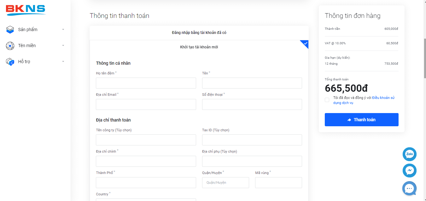Tick the terms of service agreement checkbox
Viewport: 426px width, 201px height.
pos(327,100)
